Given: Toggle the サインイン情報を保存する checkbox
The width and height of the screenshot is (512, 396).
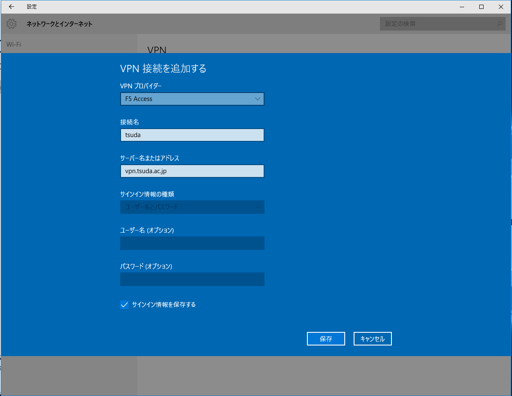Looking at the screenshot, I should tap(124, 305).
